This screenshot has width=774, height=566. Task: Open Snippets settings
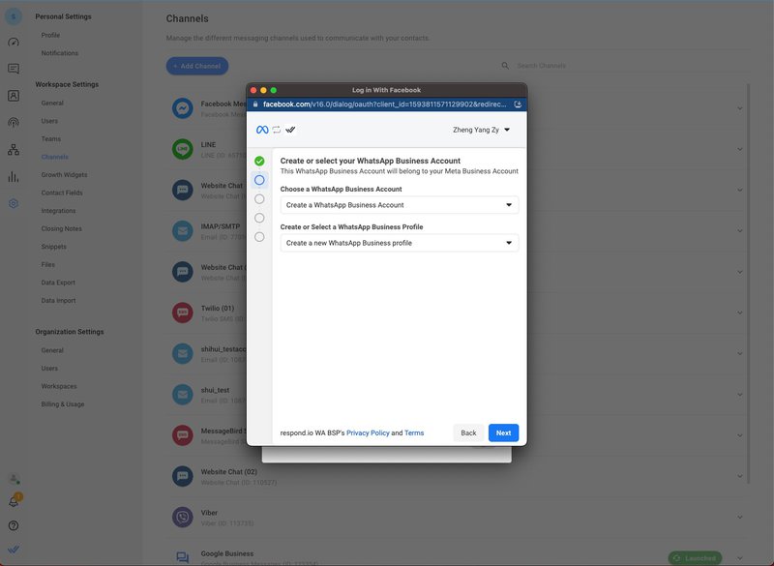click(53, 247)
